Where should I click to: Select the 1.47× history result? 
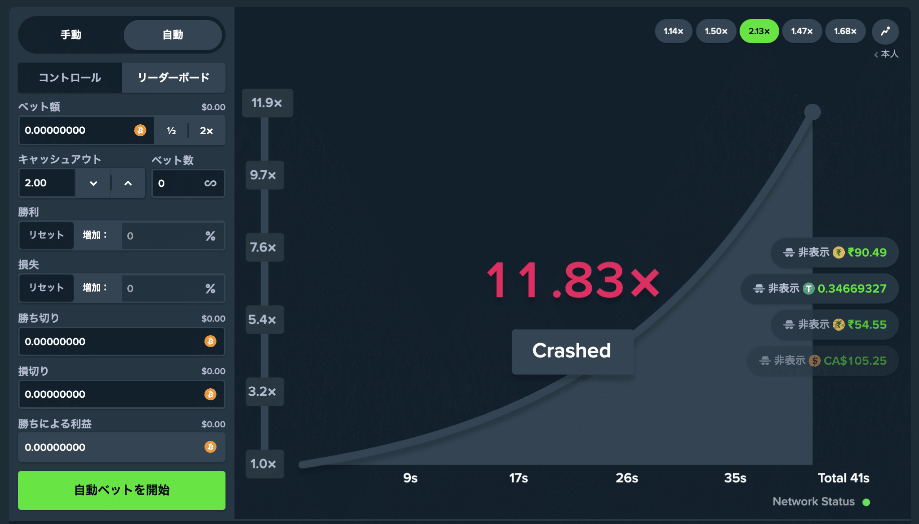802,31
